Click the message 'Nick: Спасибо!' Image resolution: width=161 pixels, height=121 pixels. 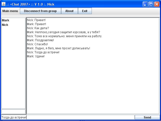point(37,44)
